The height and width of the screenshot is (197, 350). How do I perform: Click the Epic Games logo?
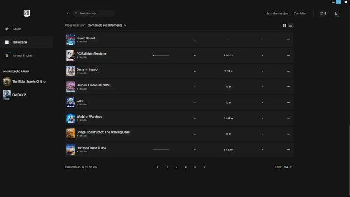27,13
